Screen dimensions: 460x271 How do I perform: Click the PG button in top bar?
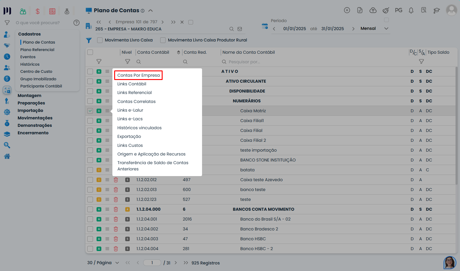click(398, 10)
